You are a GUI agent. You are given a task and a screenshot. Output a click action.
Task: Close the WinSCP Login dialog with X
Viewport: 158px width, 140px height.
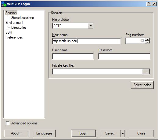(x=154, y=4)
